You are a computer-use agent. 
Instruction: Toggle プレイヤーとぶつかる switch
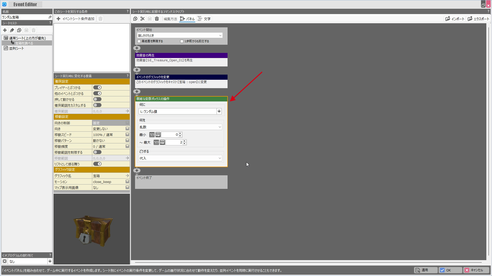pyautogui.click(x=97, y=87)
